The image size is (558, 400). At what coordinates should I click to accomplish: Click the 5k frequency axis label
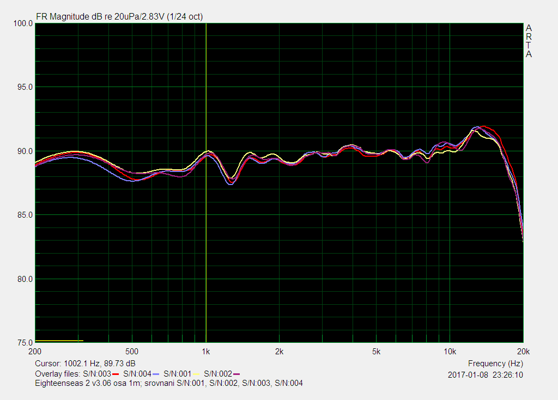click(x=376, y=352)
